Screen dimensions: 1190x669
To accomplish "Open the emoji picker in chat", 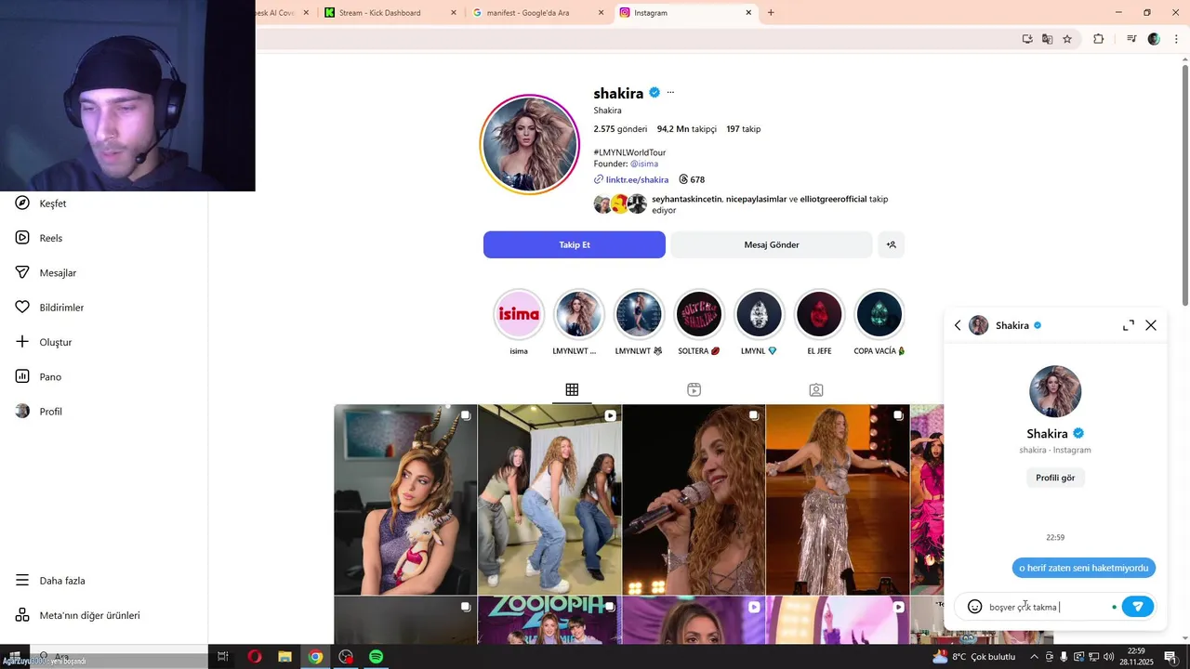I will coord(974,607).
